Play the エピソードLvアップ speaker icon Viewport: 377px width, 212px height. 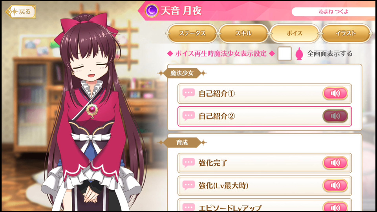335,207
